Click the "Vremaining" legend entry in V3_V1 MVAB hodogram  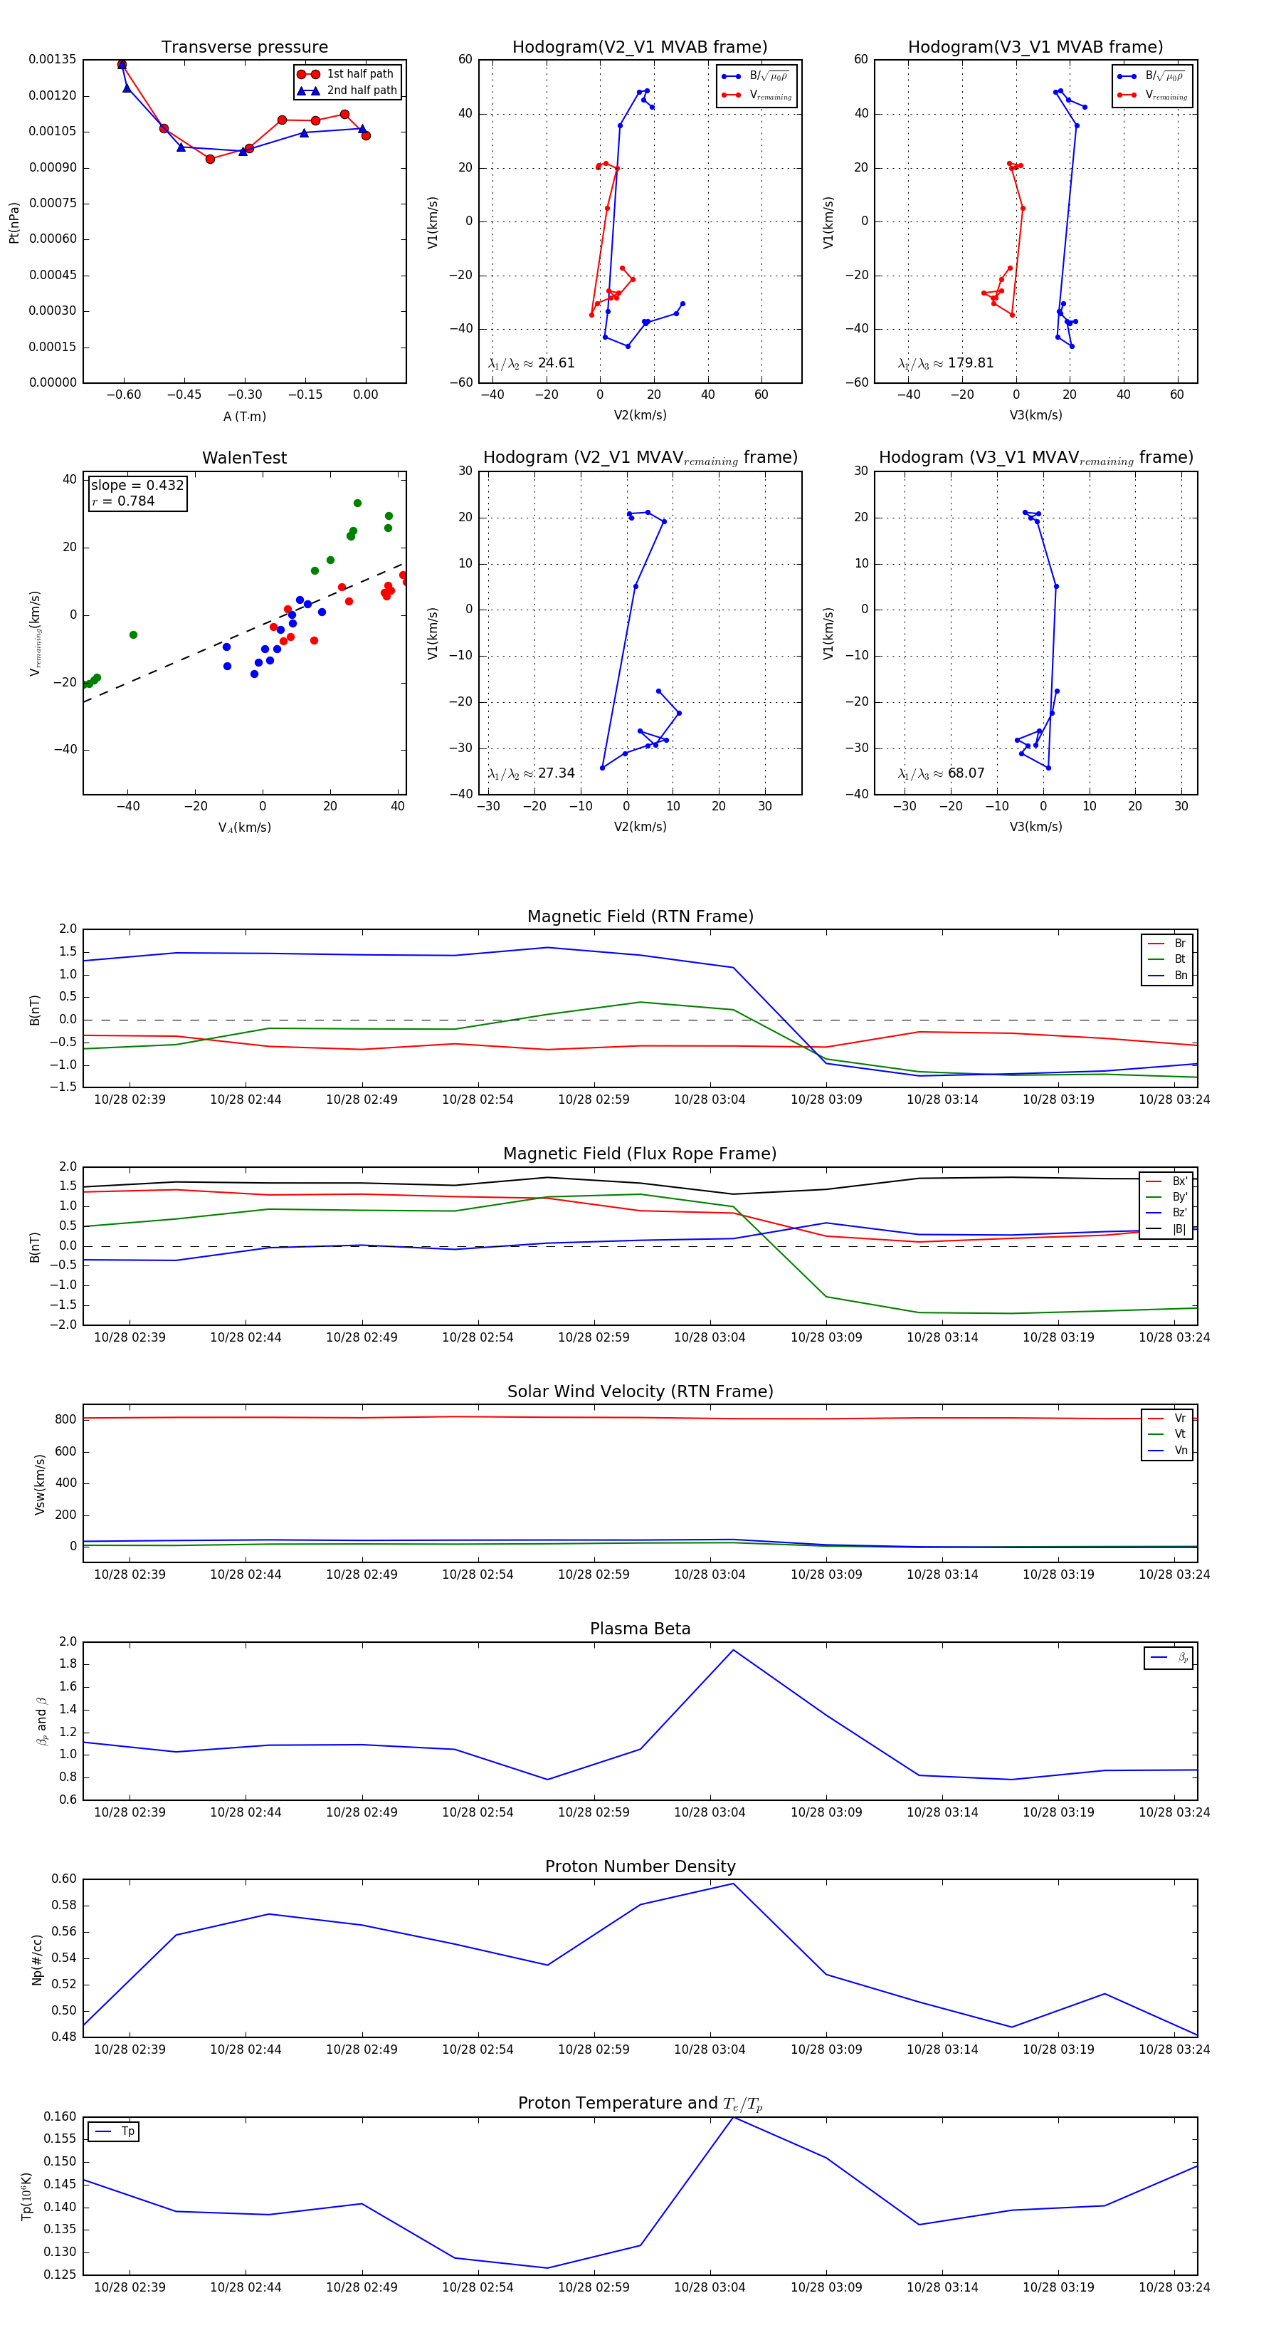click(x=1154, y=95)
